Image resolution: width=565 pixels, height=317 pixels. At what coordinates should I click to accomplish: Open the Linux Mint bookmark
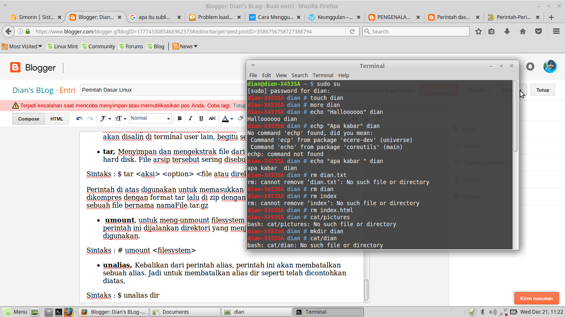(x=62, y=46)
